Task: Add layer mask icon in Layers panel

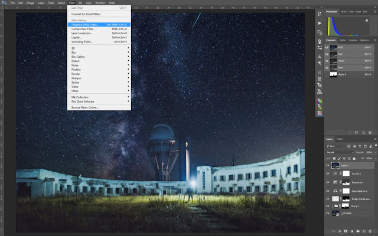Action: coord(346,231)
